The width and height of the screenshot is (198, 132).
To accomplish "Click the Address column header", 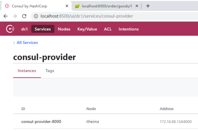I will 166,109.
